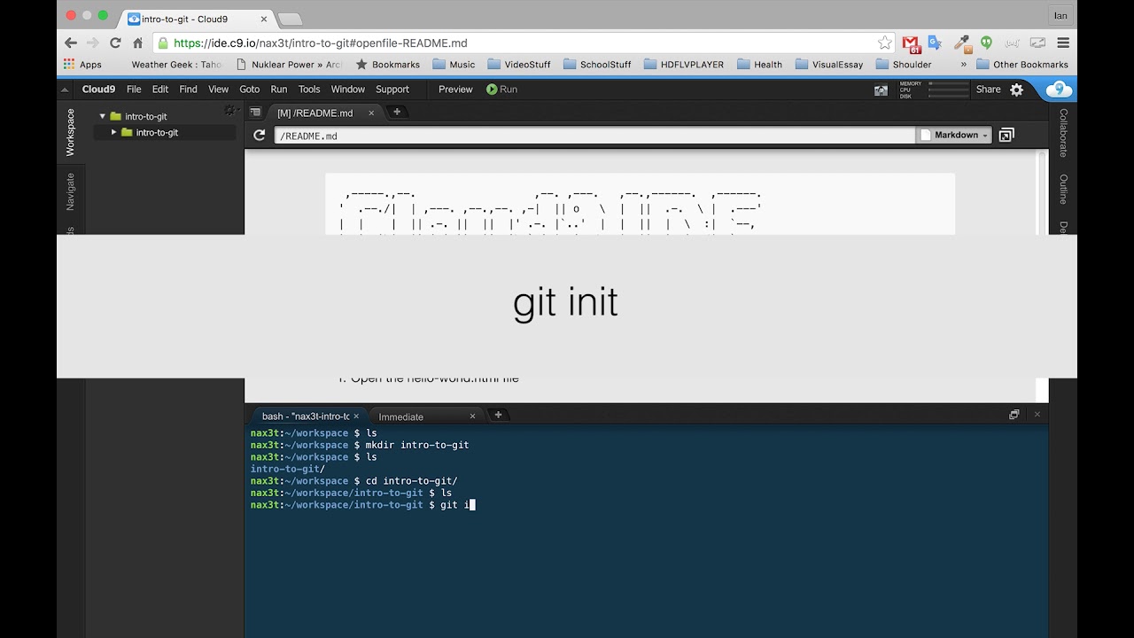1134x638 pixels.
Task: Open the Workspace side panel
Action: pos(71,132)
